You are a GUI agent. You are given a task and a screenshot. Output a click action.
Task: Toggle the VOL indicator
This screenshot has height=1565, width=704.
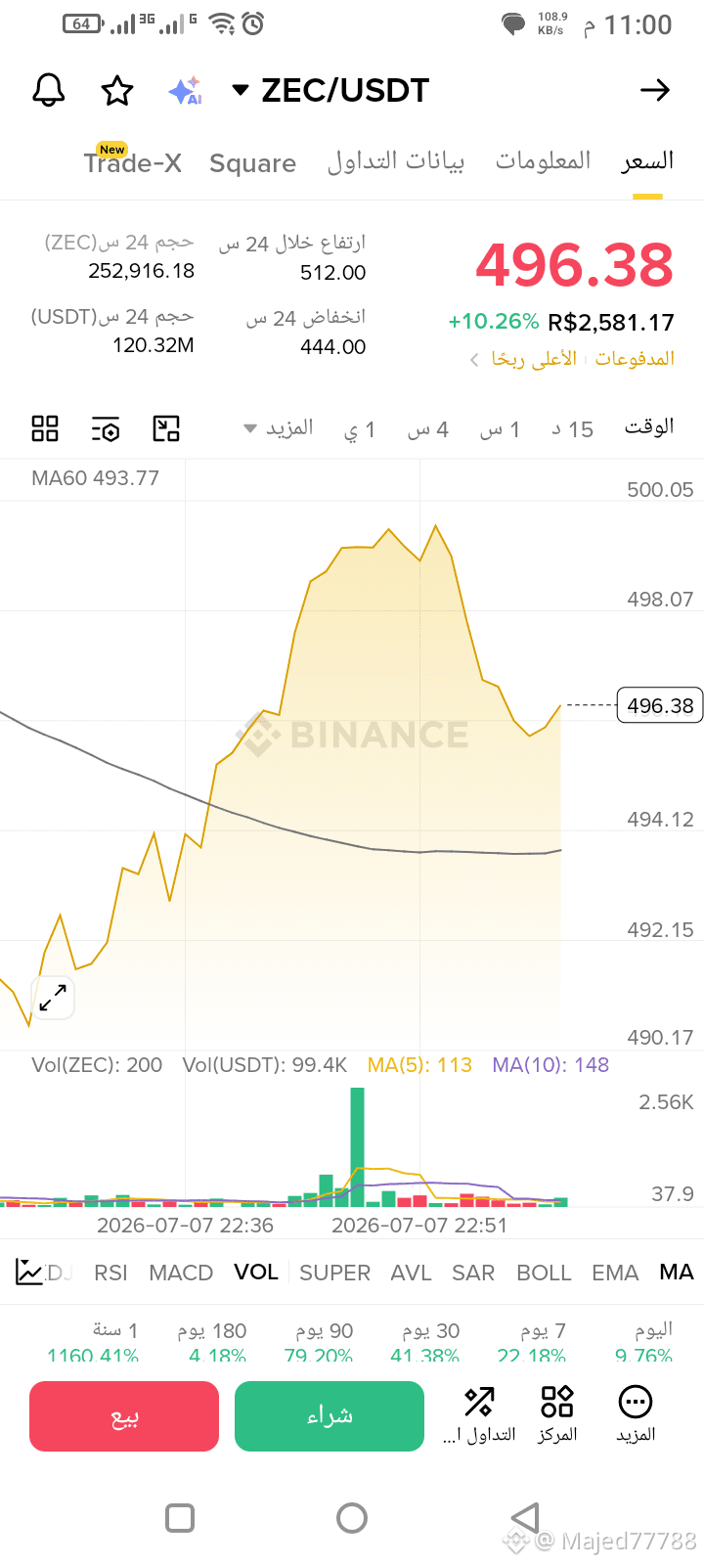256,1272
